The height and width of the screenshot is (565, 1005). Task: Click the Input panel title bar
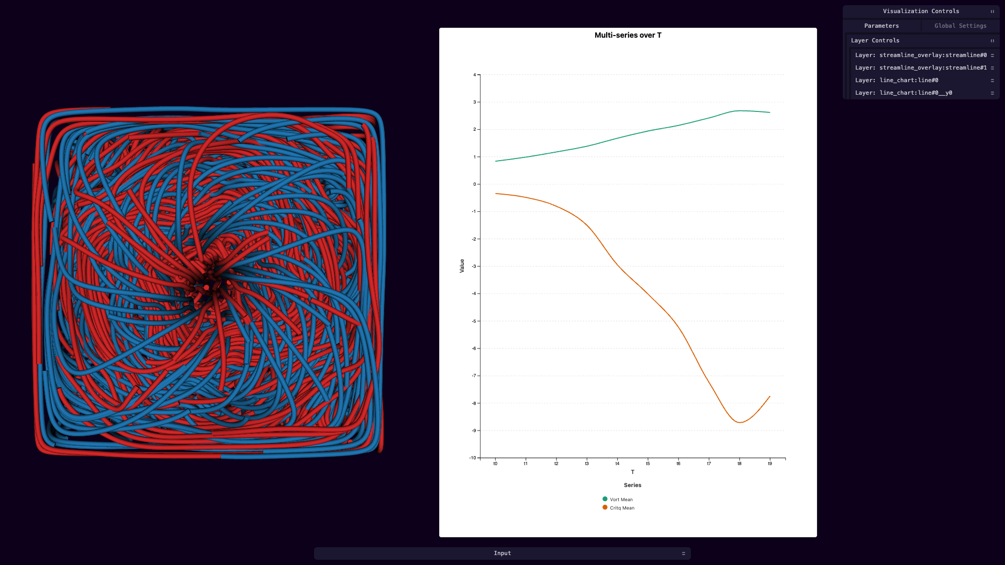(x=502, y=553)
